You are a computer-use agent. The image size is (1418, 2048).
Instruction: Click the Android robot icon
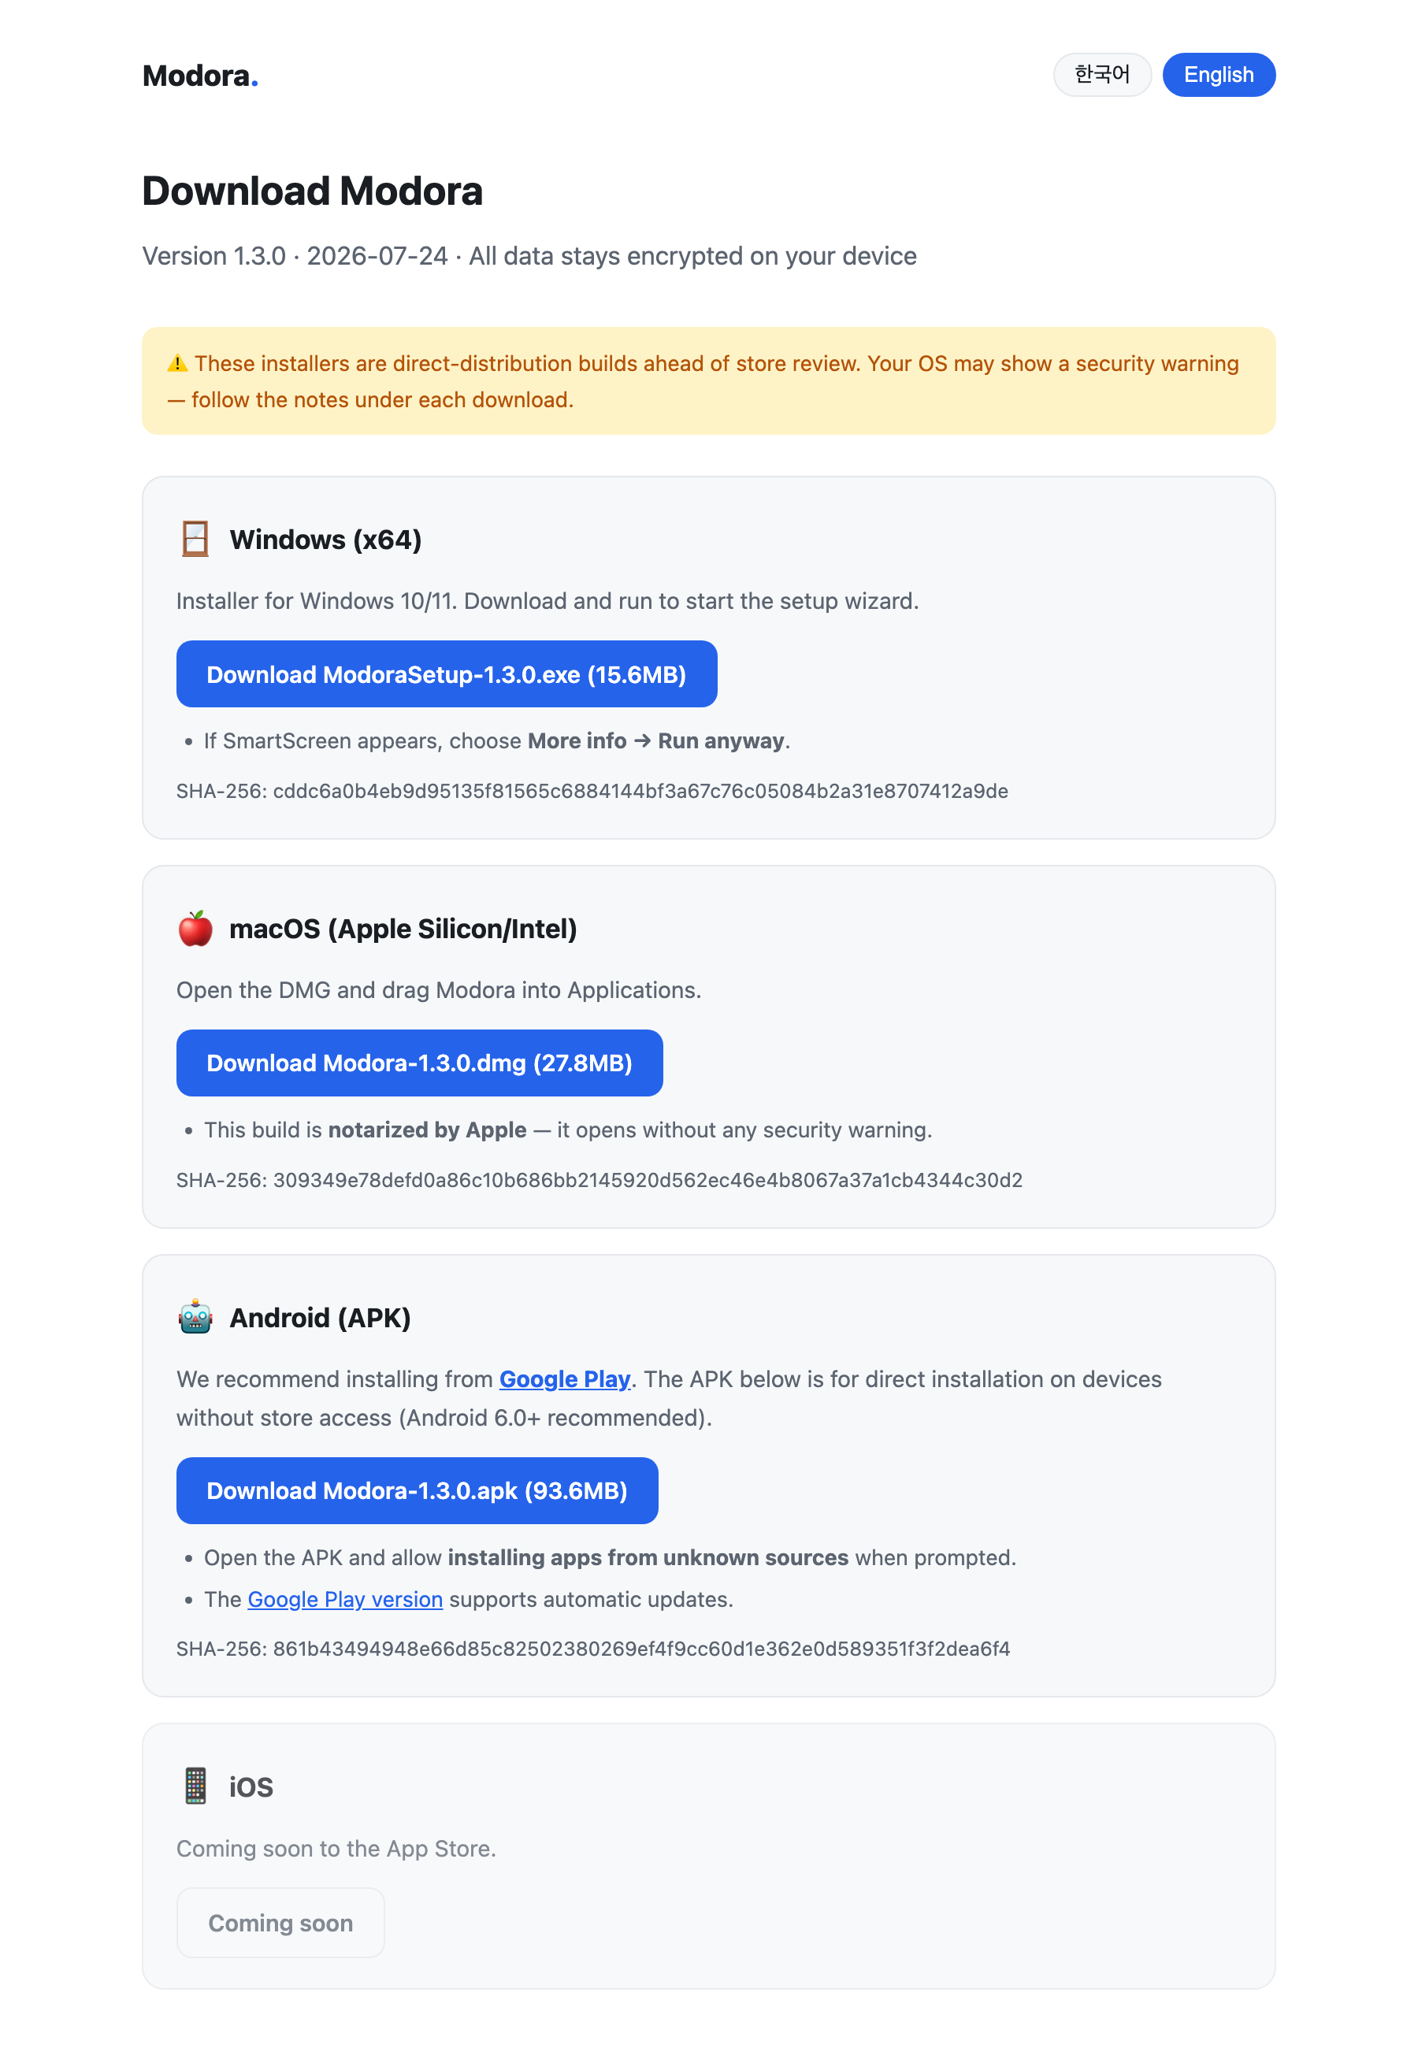pyautogui.click(x=195, y=1317)
